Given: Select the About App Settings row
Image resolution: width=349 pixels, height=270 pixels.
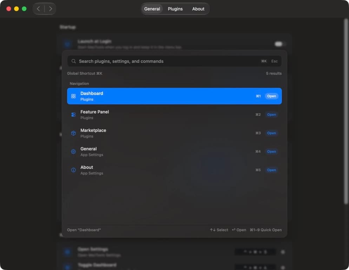Looking at the screenshot, I should [x=174, y=170].
